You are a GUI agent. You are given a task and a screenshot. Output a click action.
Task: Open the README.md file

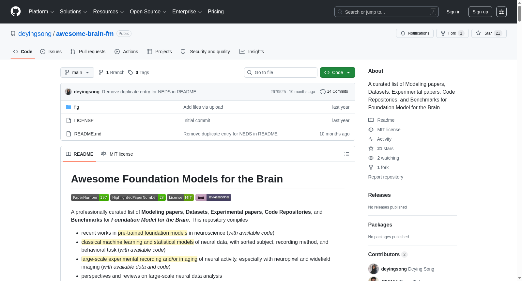click(x=88, y=134)
